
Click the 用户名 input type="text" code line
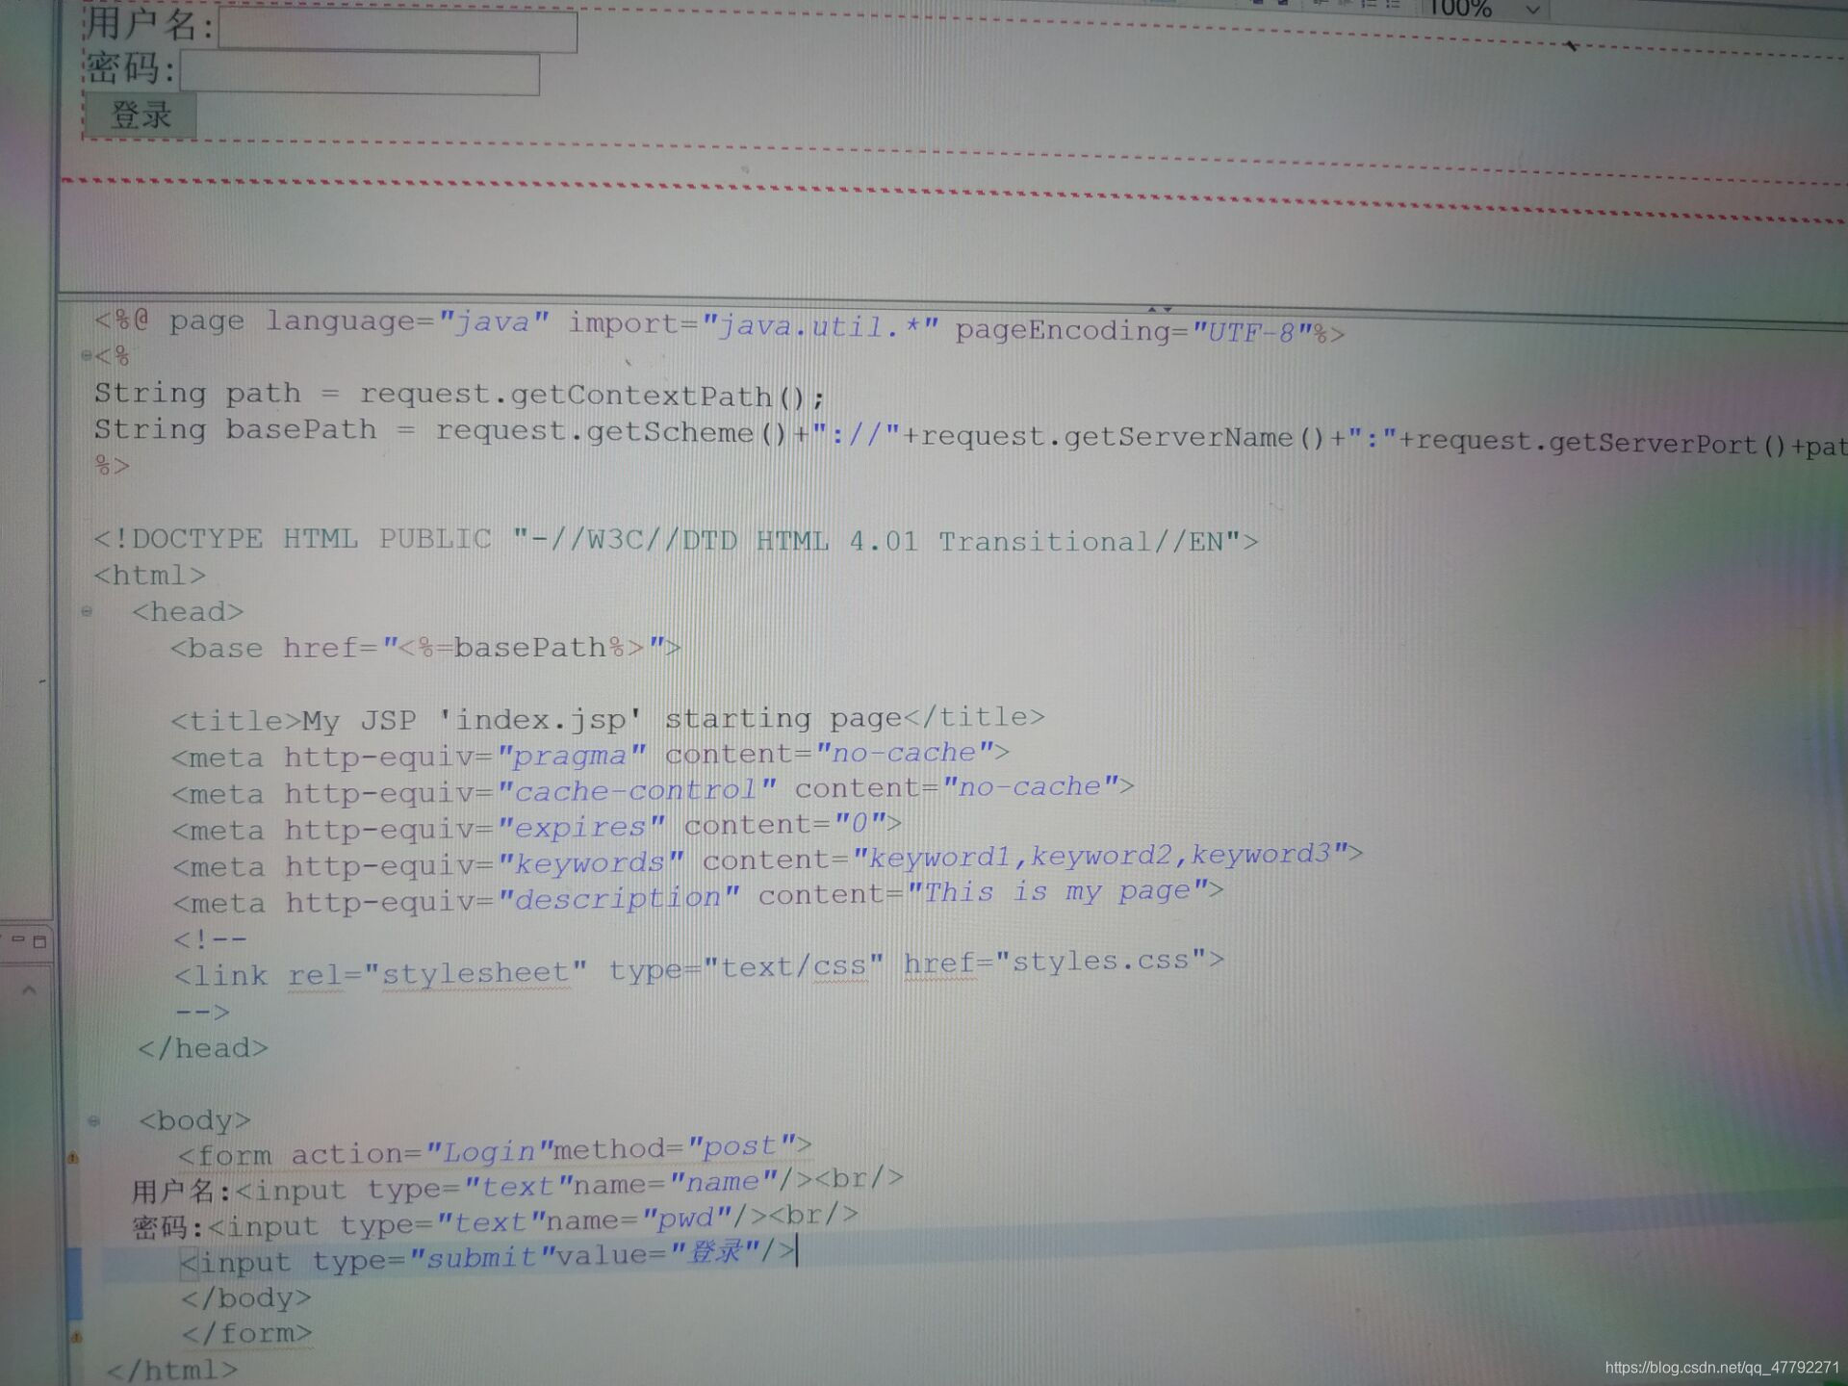click(518, 1186)
